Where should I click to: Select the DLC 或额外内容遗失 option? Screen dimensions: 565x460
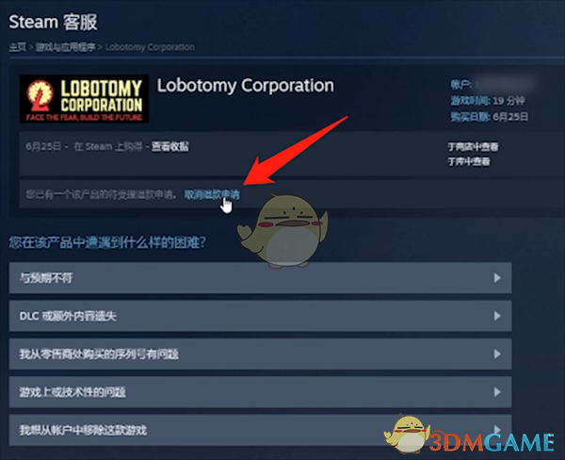(x=260, y=316)
